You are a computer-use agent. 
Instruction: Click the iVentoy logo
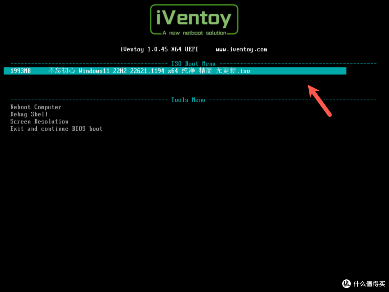(x=194, y=20)
